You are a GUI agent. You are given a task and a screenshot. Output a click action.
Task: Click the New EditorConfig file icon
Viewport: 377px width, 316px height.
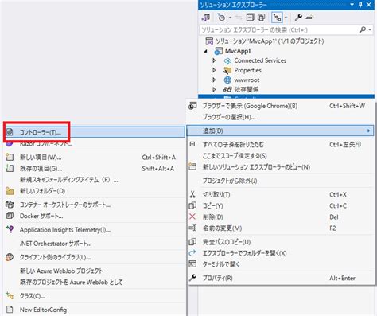click(10, 310)
